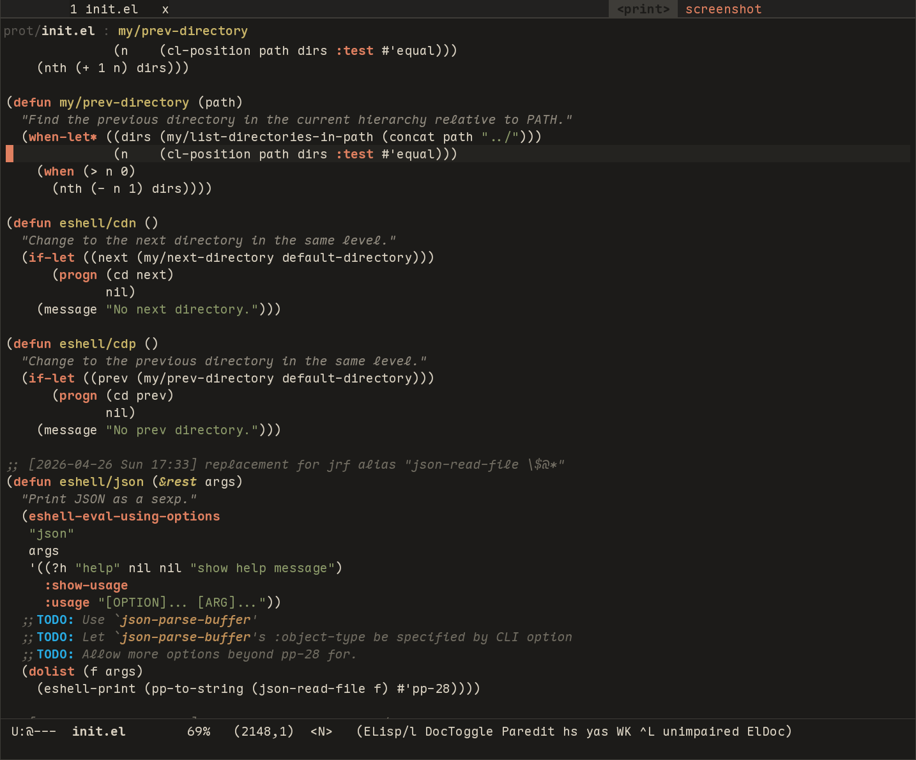Close the init.el tab with its x
The image size is (916, 760).
pyautogui.click(x=165, y=9)
